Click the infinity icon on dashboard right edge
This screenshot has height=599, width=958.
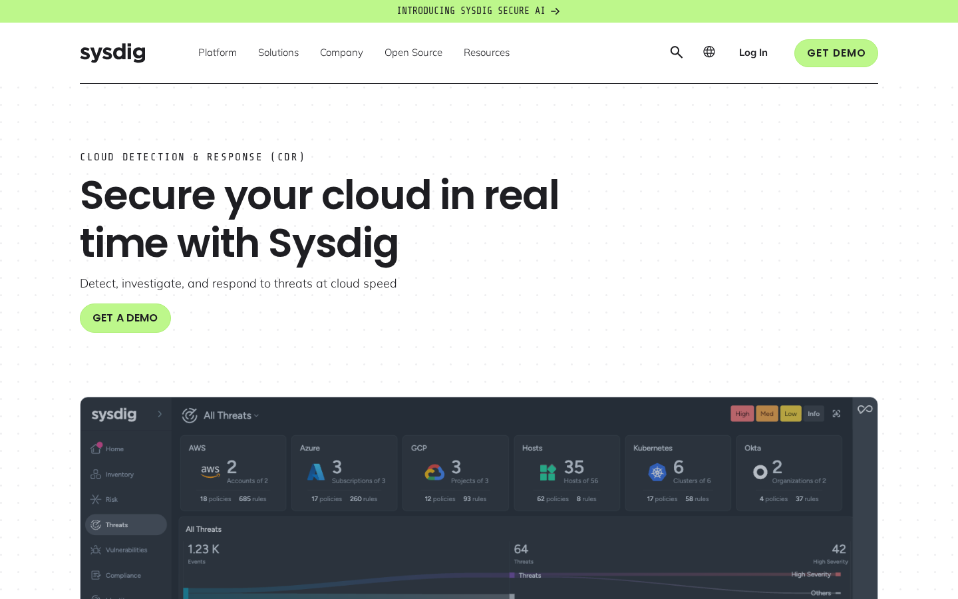[x=865, y=409]
